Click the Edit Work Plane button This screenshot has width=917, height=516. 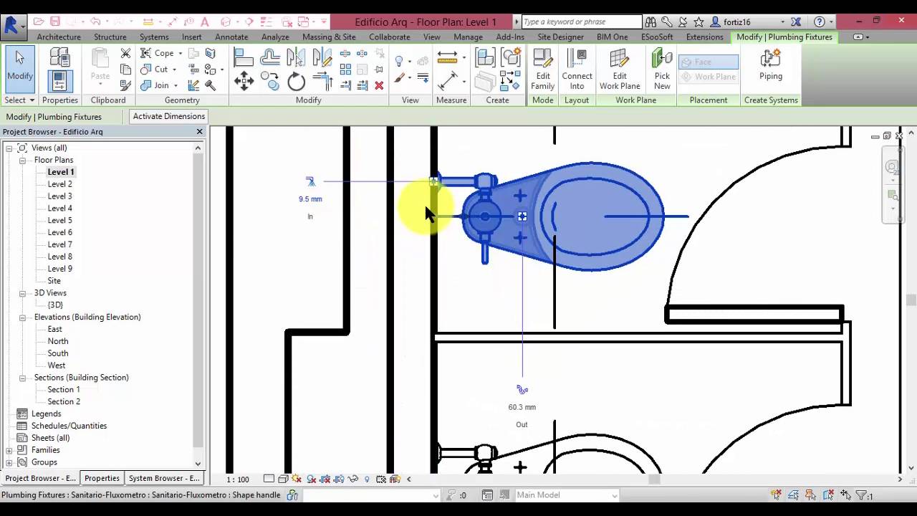(620, 70)
